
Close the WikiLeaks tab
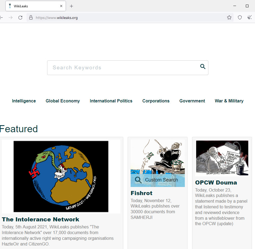[x=61, y=6]
